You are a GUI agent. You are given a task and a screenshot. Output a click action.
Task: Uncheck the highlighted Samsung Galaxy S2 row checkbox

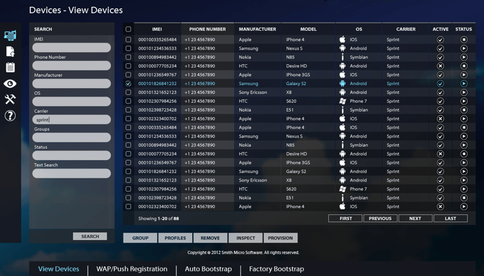point(128,84)
